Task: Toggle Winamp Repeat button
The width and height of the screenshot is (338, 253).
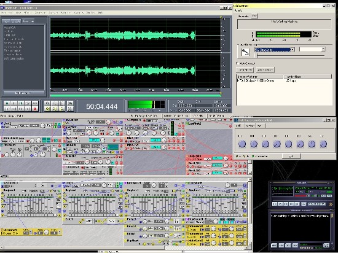Action: pyautogui.click(x=323, y=204)
